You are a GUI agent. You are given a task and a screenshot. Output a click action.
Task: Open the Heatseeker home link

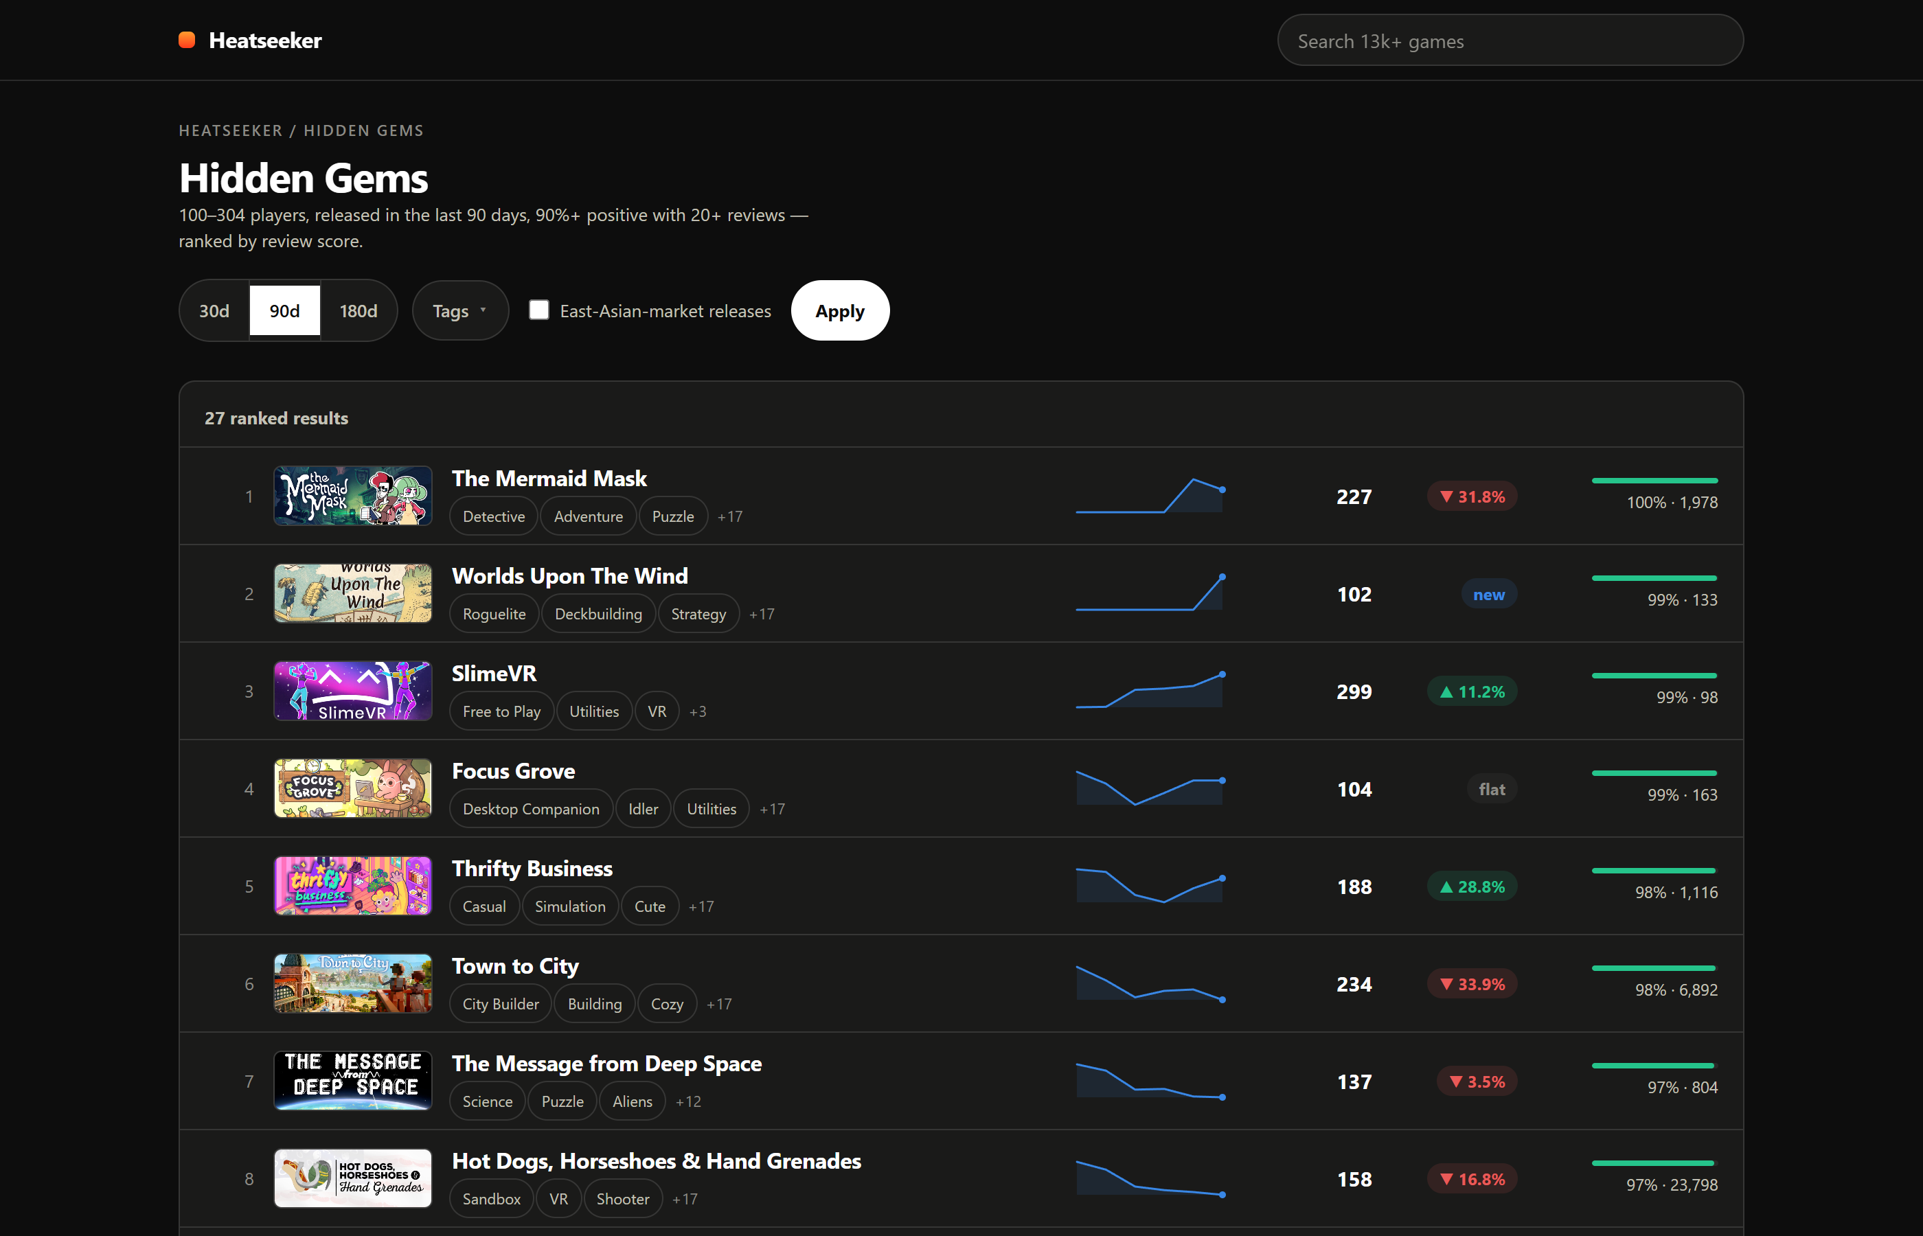251,40
